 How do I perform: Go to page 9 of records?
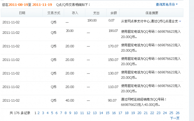point(70,113)
